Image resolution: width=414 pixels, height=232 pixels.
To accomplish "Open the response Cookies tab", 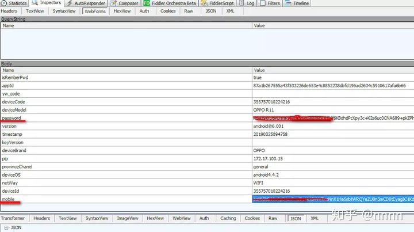I will tap(252, 218).
